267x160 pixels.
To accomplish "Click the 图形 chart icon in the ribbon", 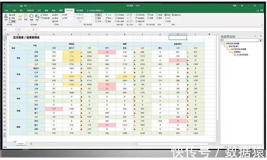I will click(x=53, y=15).
